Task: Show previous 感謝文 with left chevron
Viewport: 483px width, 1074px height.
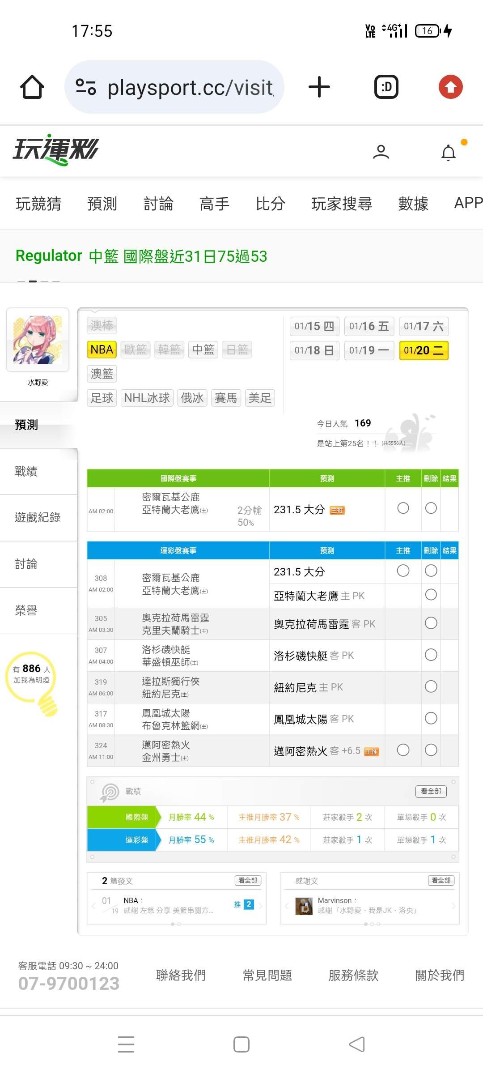Action: click(287, 906)
